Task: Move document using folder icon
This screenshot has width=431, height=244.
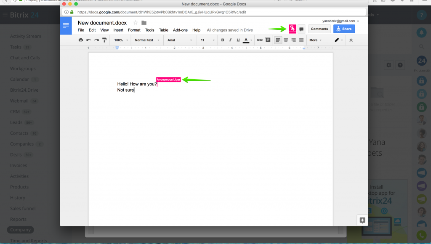Action: point(144,23)
